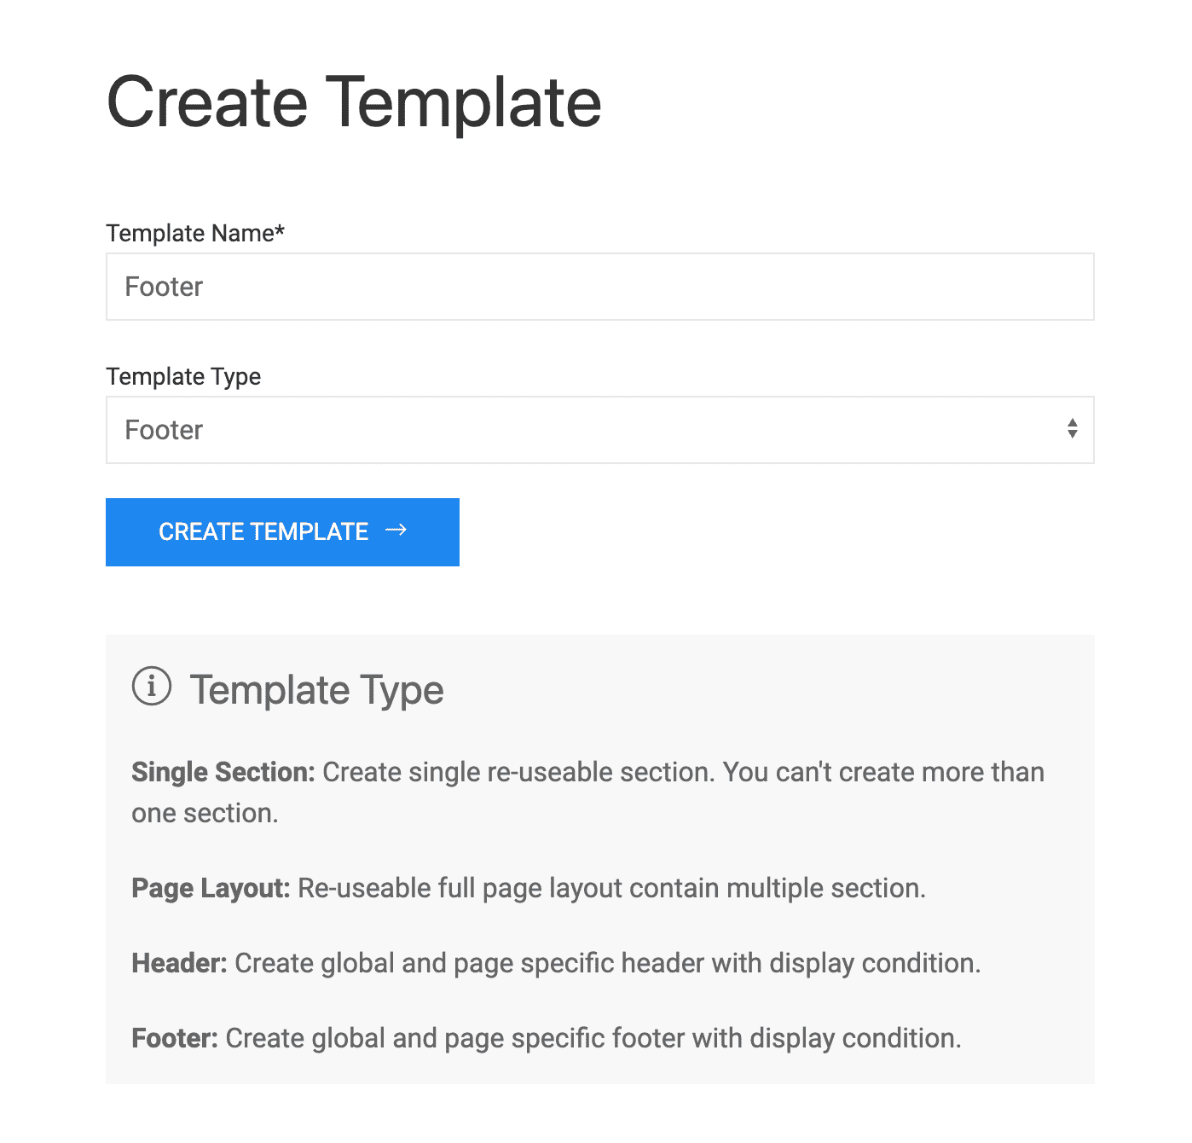
Task: Click the gray Template Type info panel
Action: 599,853
